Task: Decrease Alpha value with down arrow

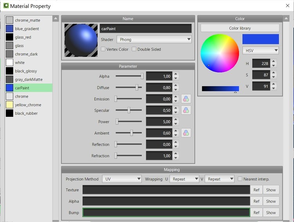Action: [x=176, y=78]
